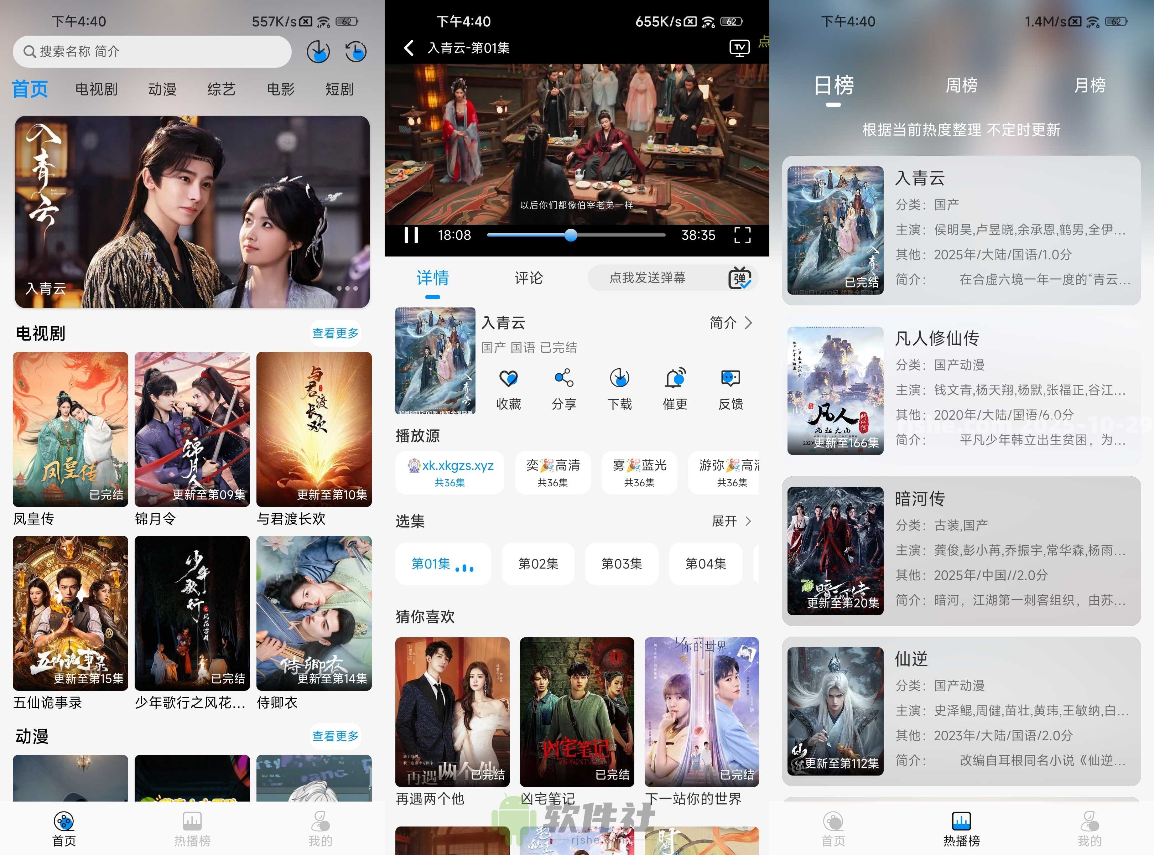The image size is (1154, 855).
Task: Tap the TV cast icon
Action: [739, 48]
